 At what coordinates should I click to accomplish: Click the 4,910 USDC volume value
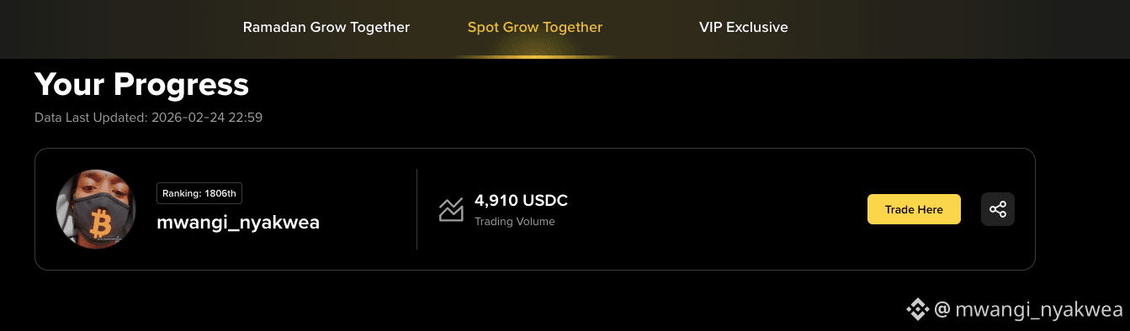522,201
